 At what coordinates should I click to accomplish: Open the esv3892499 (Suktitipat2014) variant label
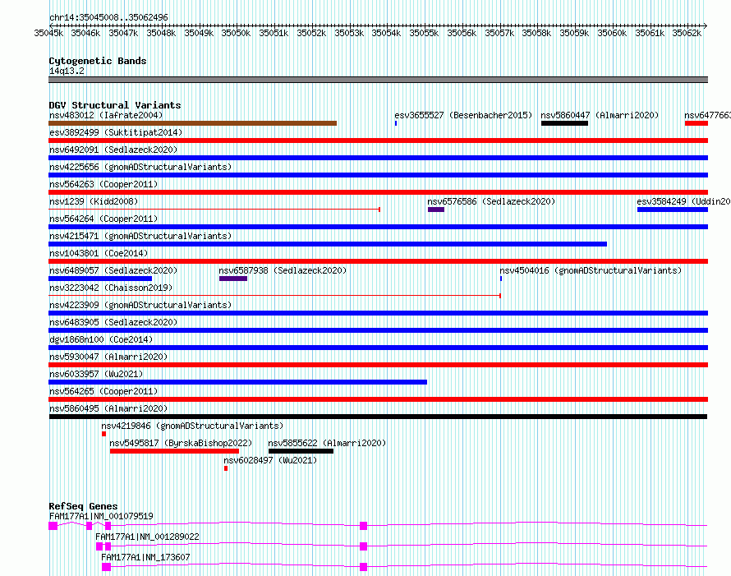[x=116, y=132]
